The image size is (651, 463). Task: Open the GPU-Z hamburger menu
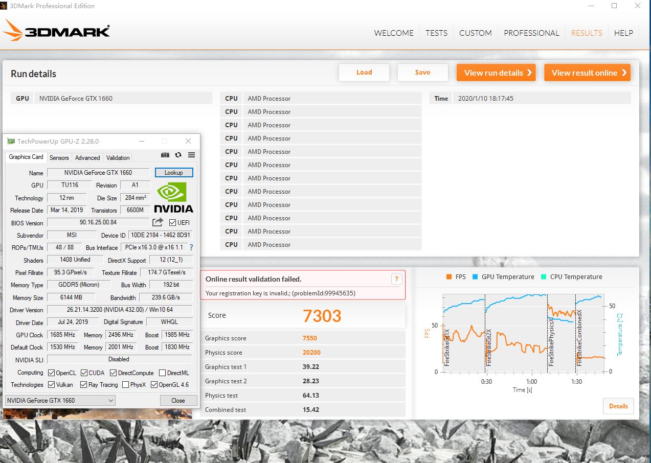point(192,155)
